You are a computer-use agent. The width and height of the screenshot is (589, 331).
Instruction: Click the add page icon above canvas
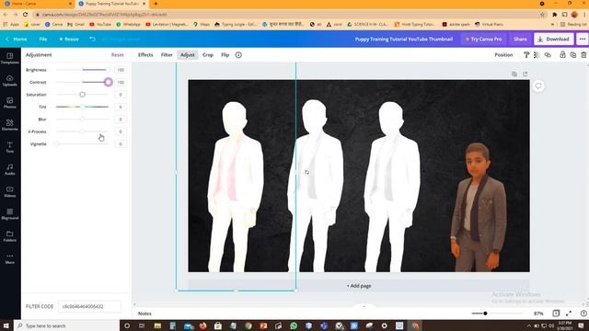[x=525, y=74]
